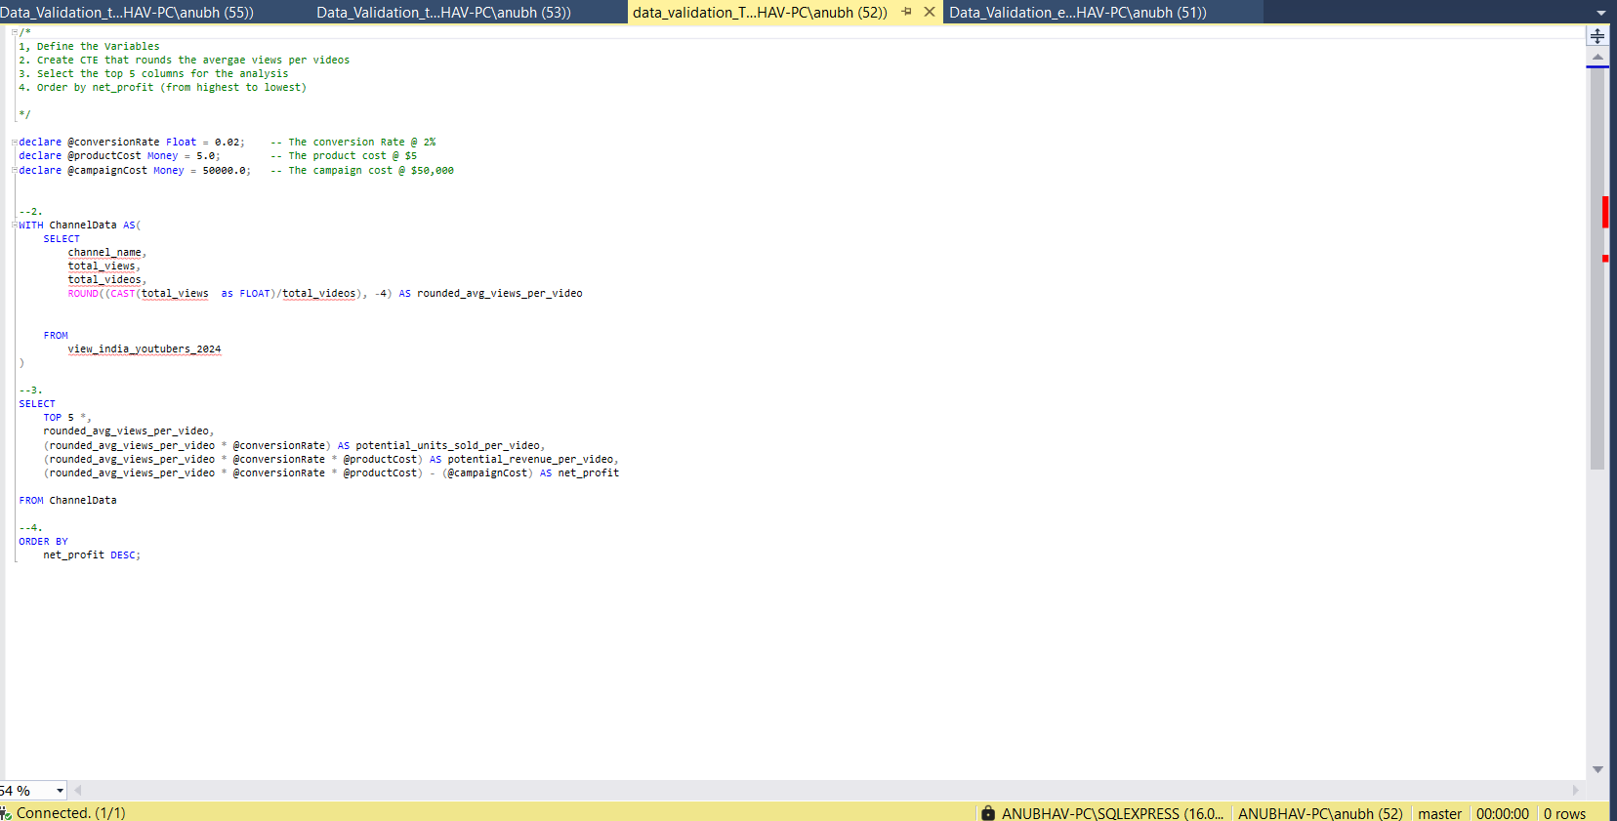Click the horizontal scroll left arrow

pyautogui.click(x=78, y=790)
